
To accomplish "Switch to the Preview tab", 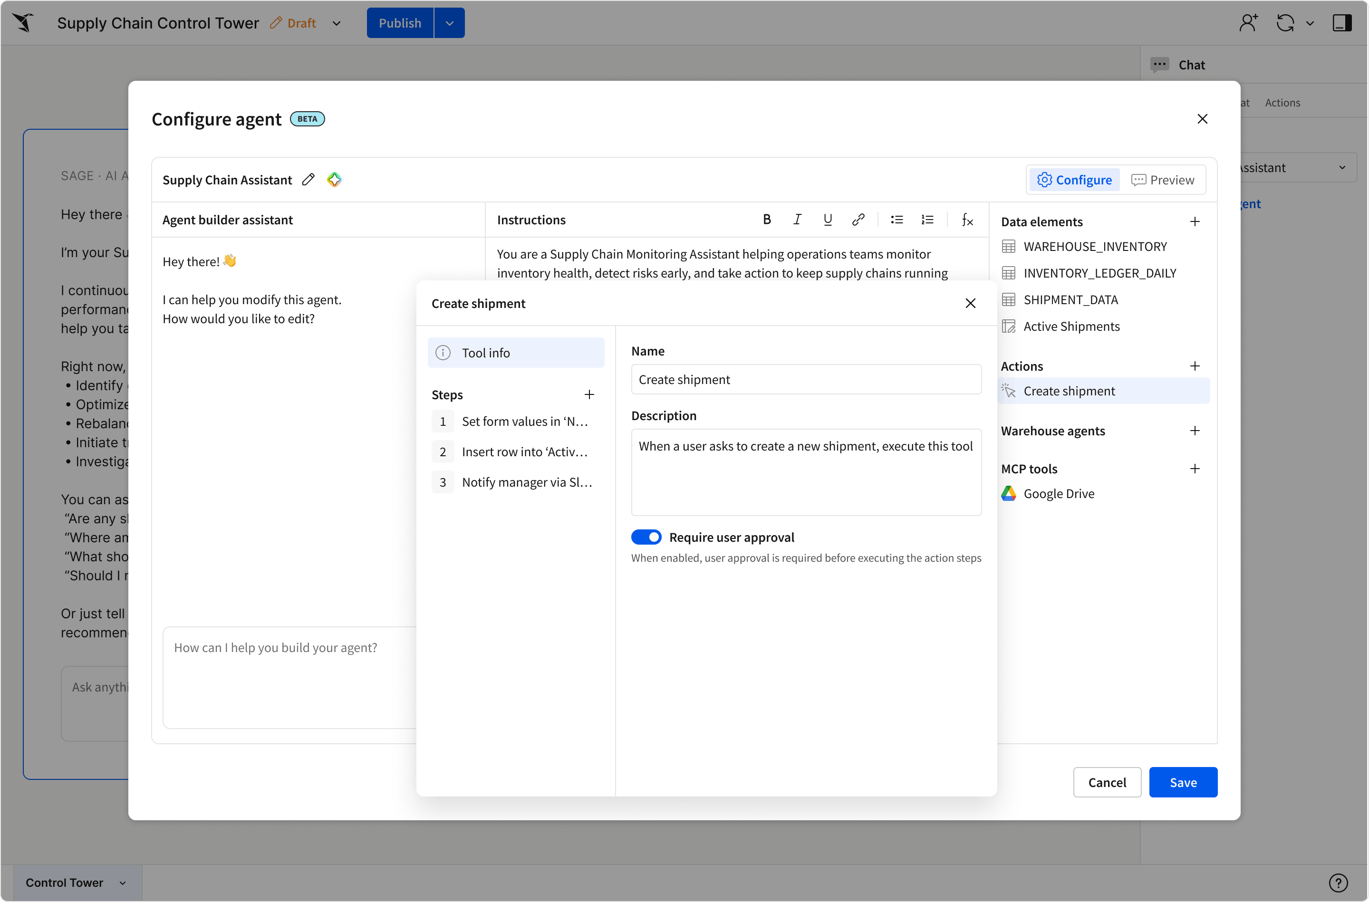I will click(1163, 180).
